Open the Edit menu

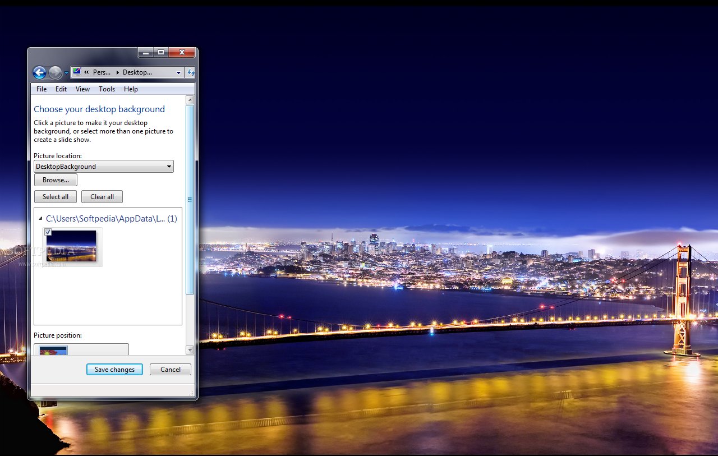(x=61, y=89)
